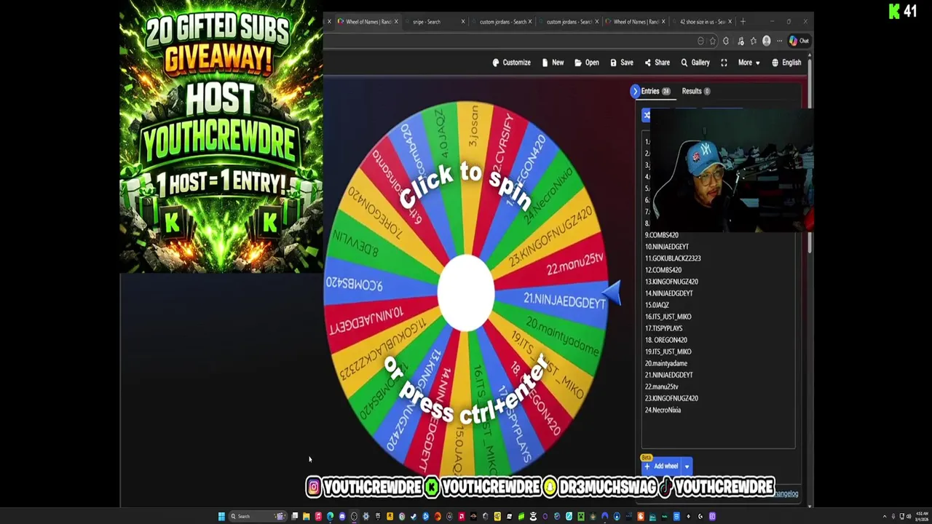Click the taskbar Search box
The height and width of the screenshot is (524, 932).
[x=258, y=517]
